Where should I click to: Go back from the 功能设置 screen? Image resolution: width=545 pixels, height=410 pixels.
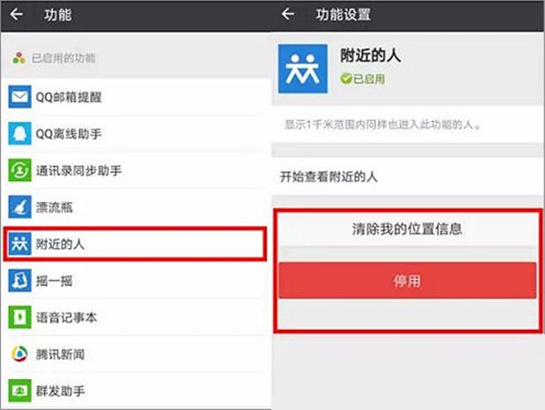pos(288,15)
